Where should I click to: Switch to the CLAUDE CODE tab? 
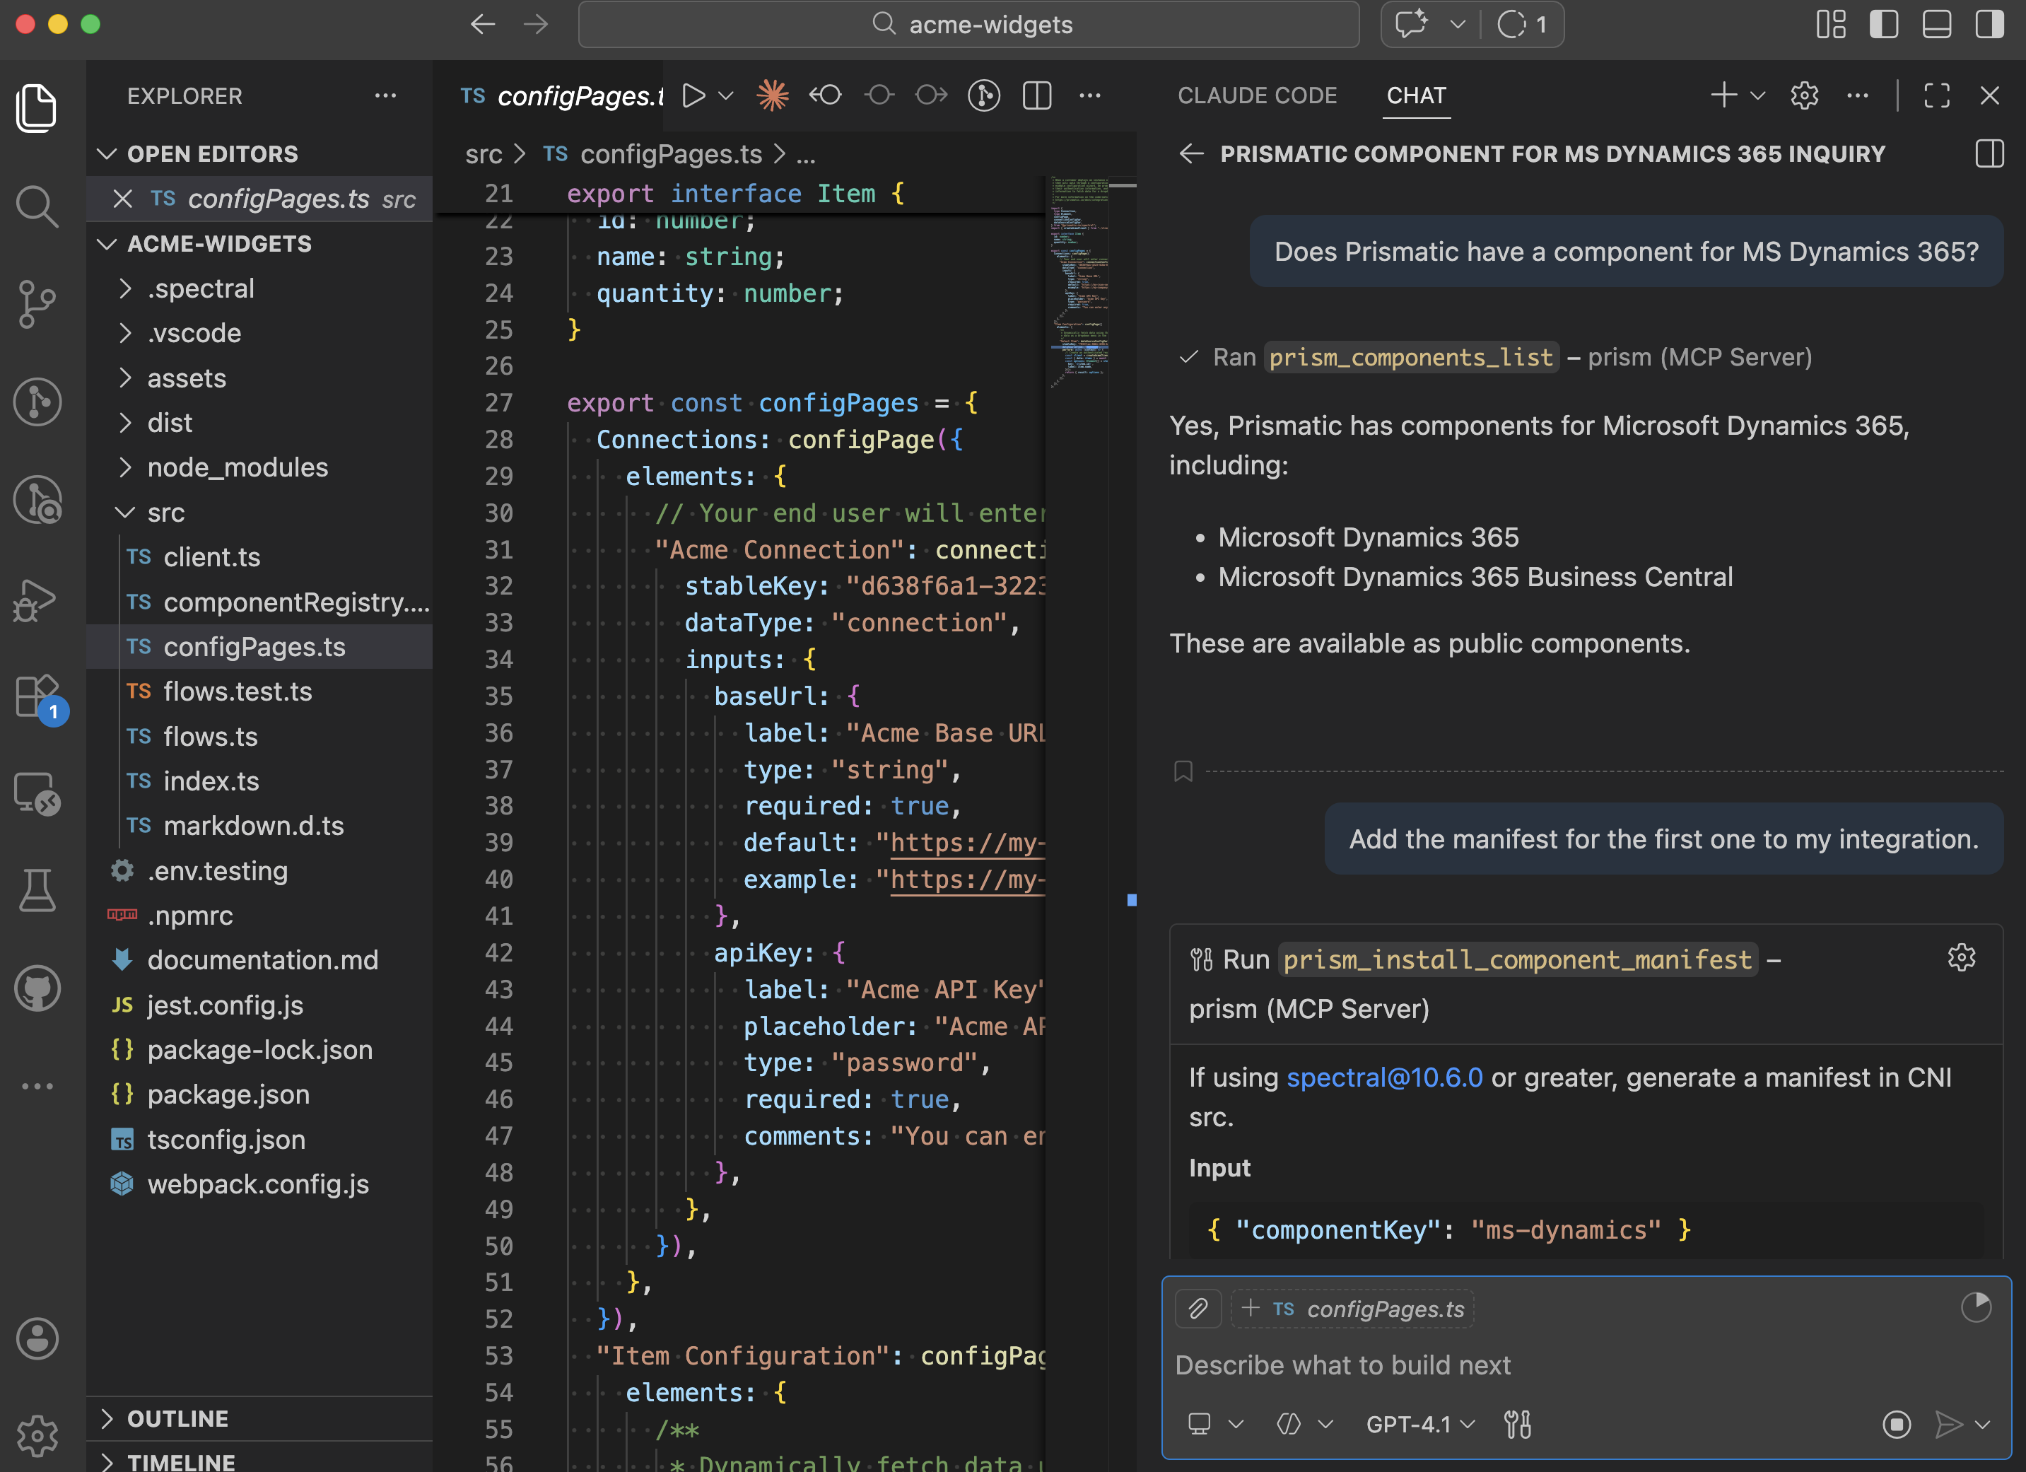coord(1257,95)
